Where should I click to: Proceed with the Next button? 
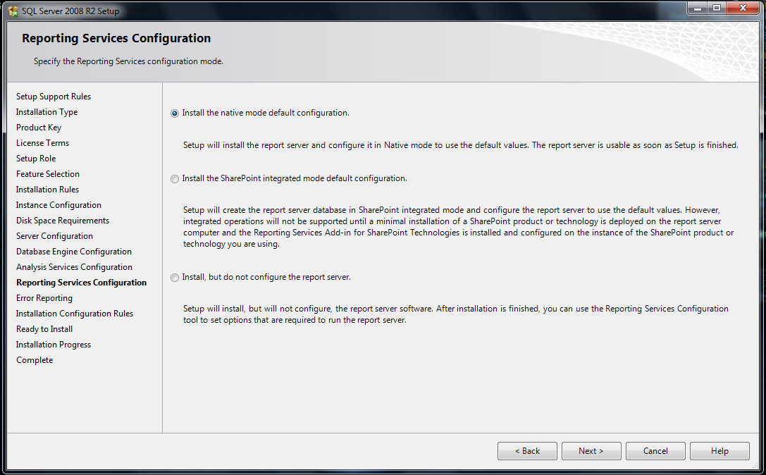(591, 451)
